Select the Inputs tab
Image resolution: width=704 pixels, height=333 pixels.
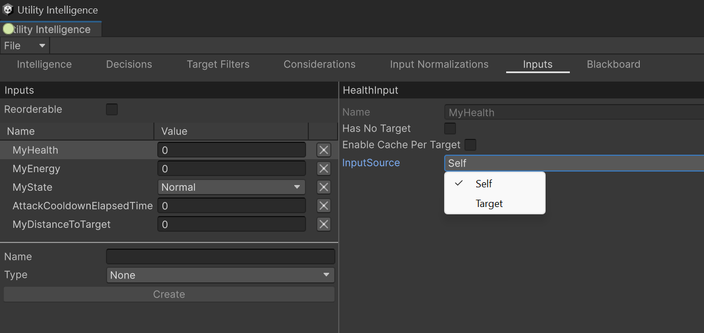pyautogui.click(x=538, y=64)
